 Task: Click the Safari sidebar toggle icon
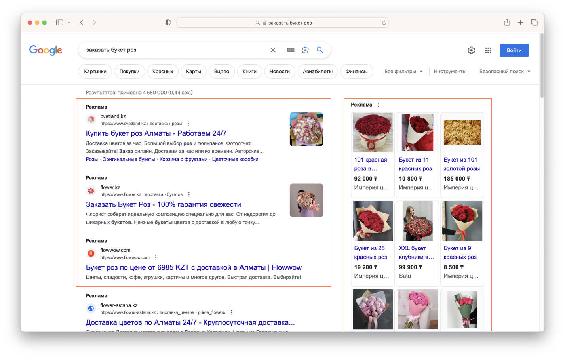59,23
